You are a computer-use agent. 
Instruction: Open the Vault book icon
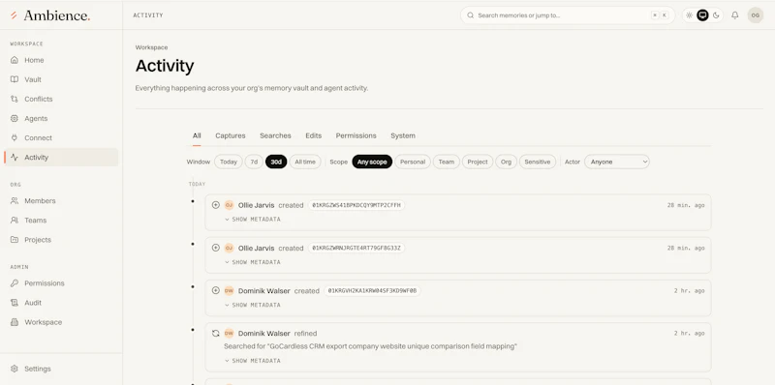15,79
